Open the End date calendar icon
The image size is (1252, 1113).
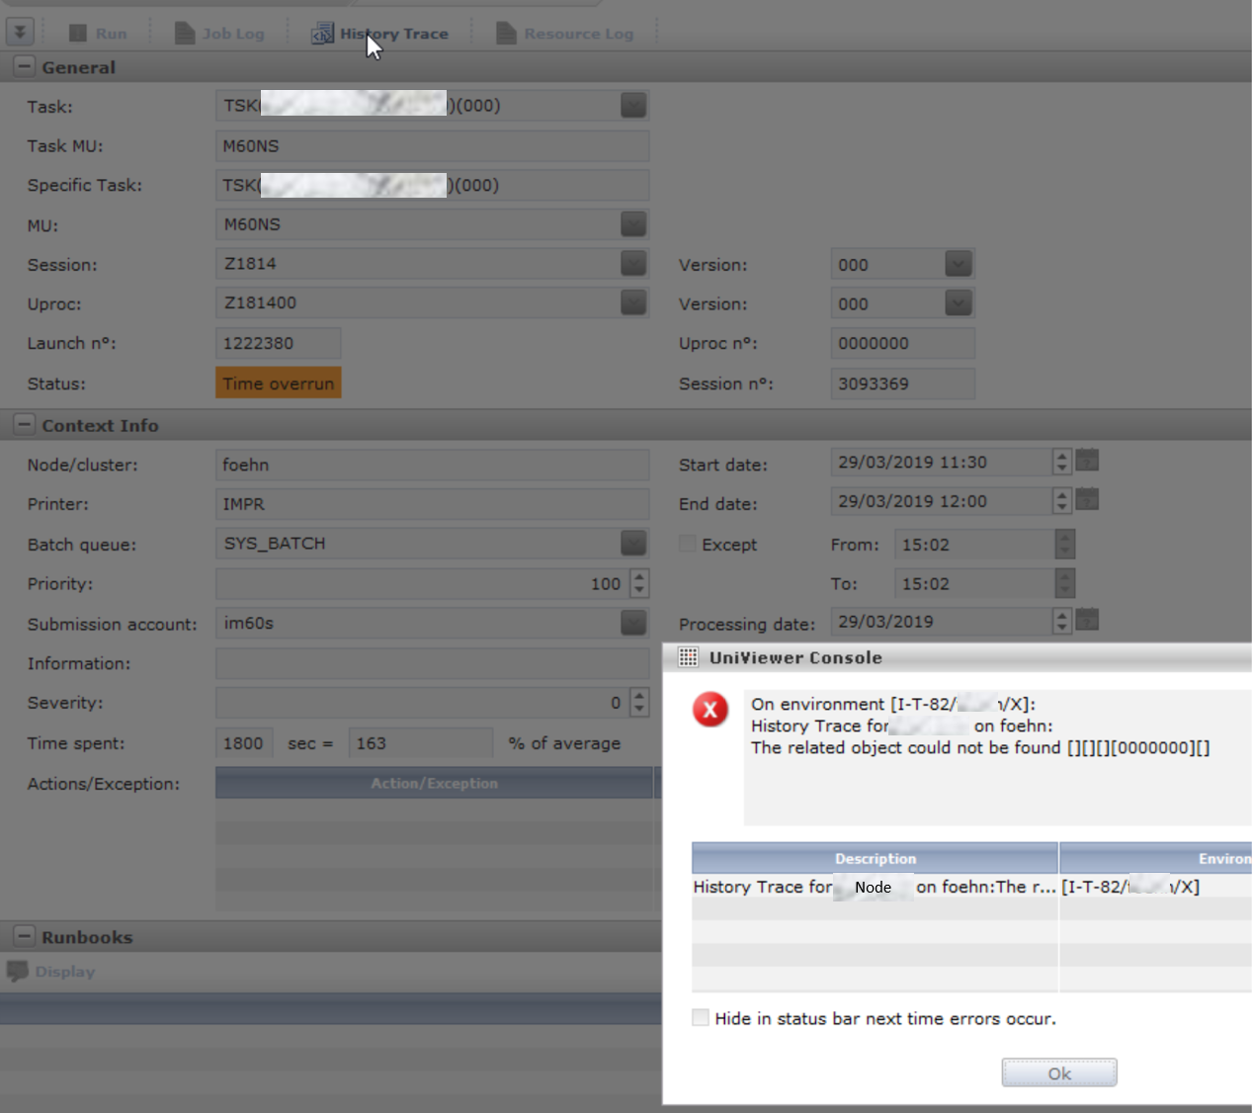[x=1087, y=500]
